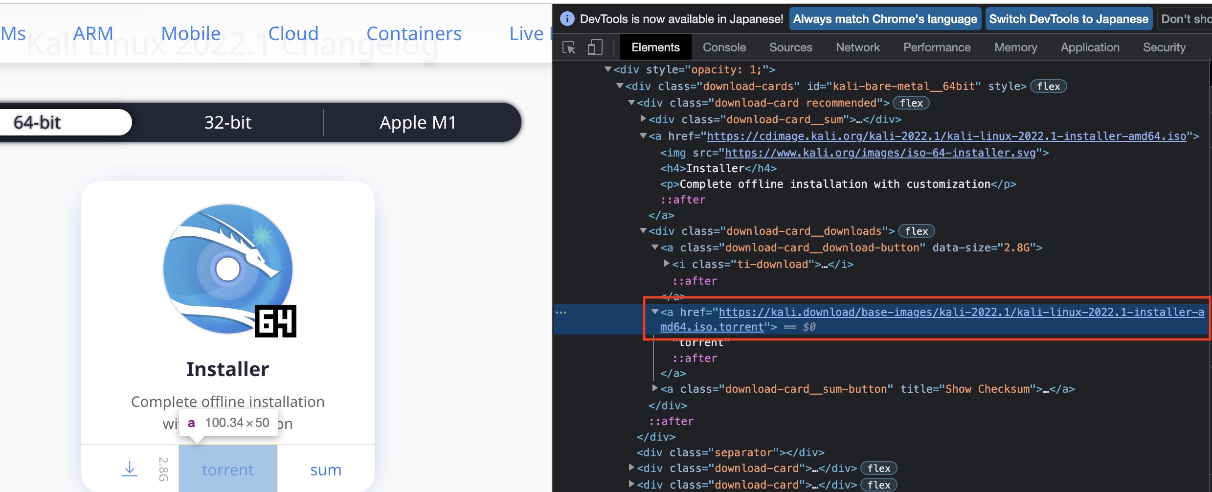
Task: Switch to the Console tab
Action: [x=724, y=47]
